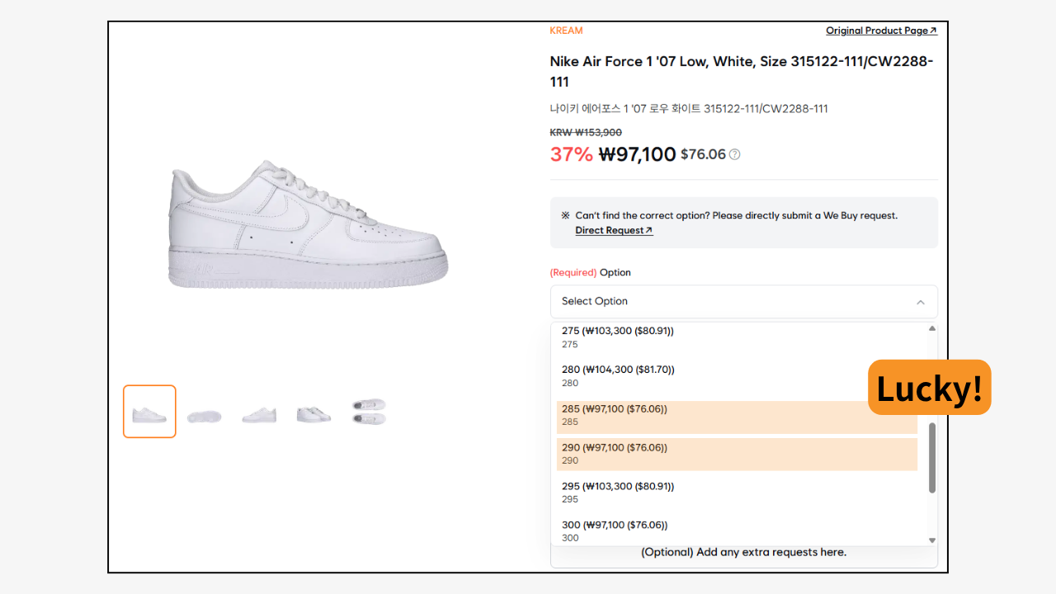Select the highlighted size 290 option
The height and width of the screenshot is (594, 1056).
pos(737,454)
